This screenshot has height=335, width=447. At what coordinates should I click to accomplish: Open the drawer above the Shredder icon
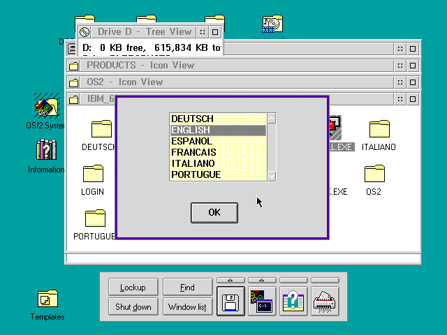click(x=325, y=281)
